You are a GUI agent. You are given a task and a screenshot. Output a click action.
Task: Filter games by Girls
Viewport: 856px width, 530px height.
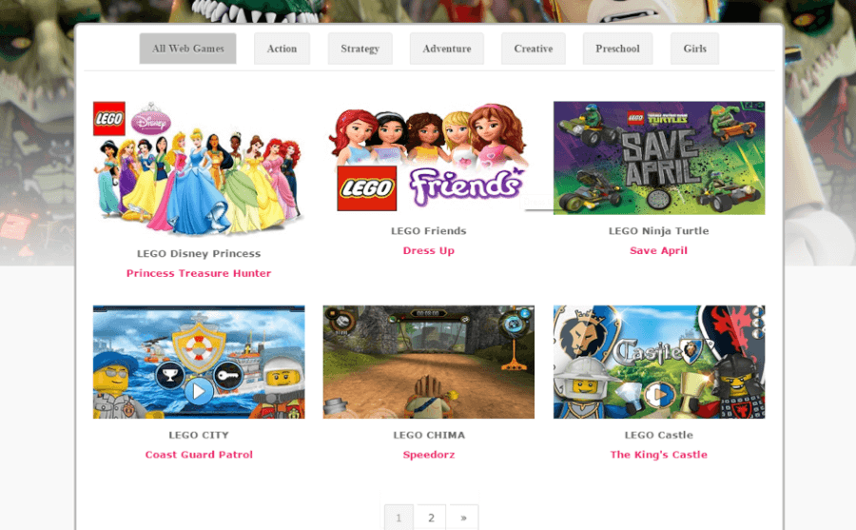pyautogui.click(x=694, y=49)
